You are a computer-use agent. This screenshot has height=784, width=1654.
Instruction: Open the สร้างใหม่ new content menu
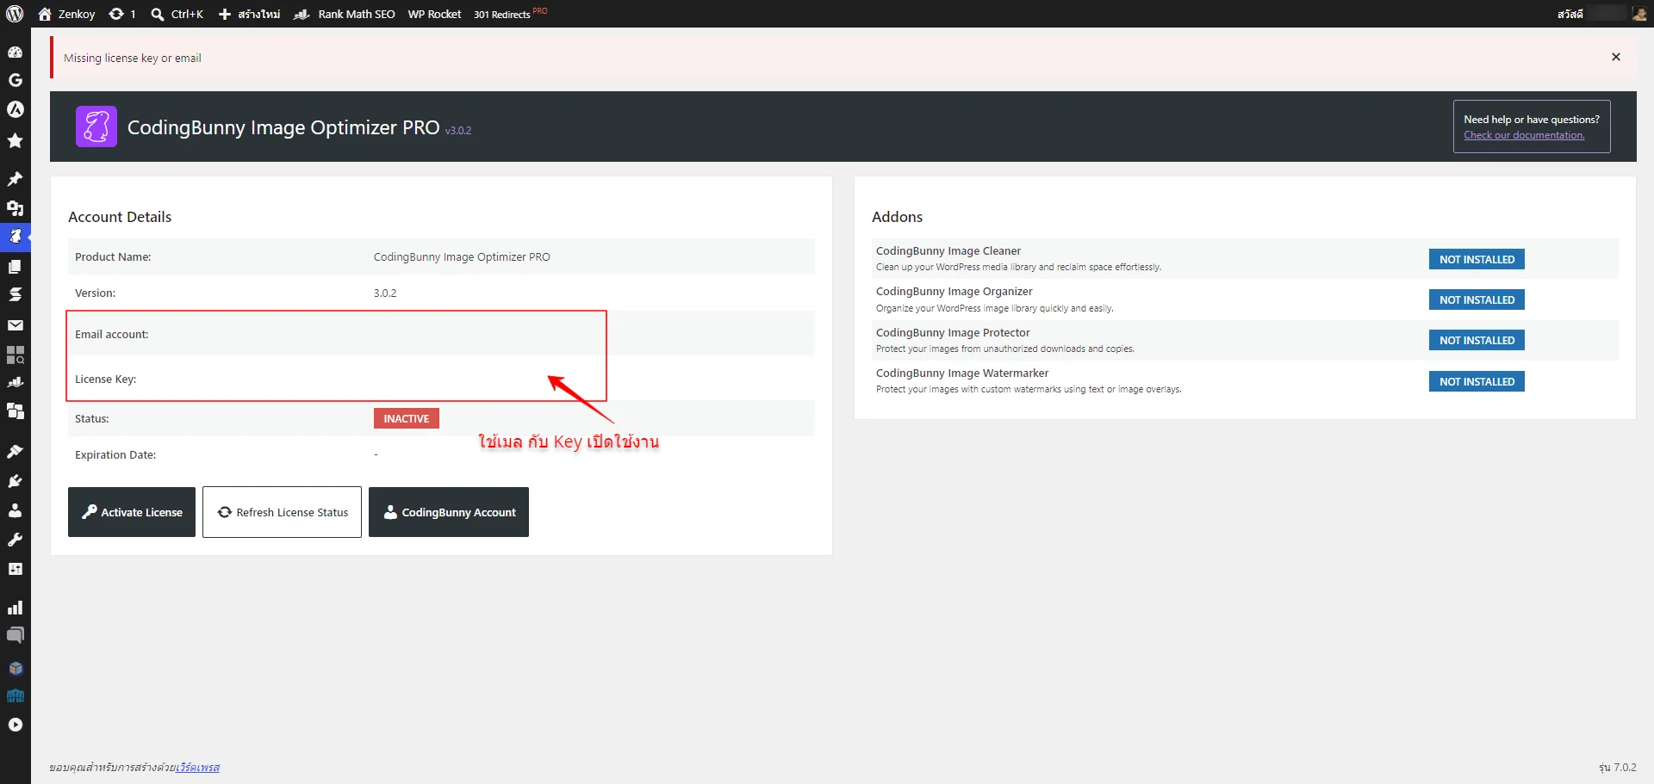[249, 14]
